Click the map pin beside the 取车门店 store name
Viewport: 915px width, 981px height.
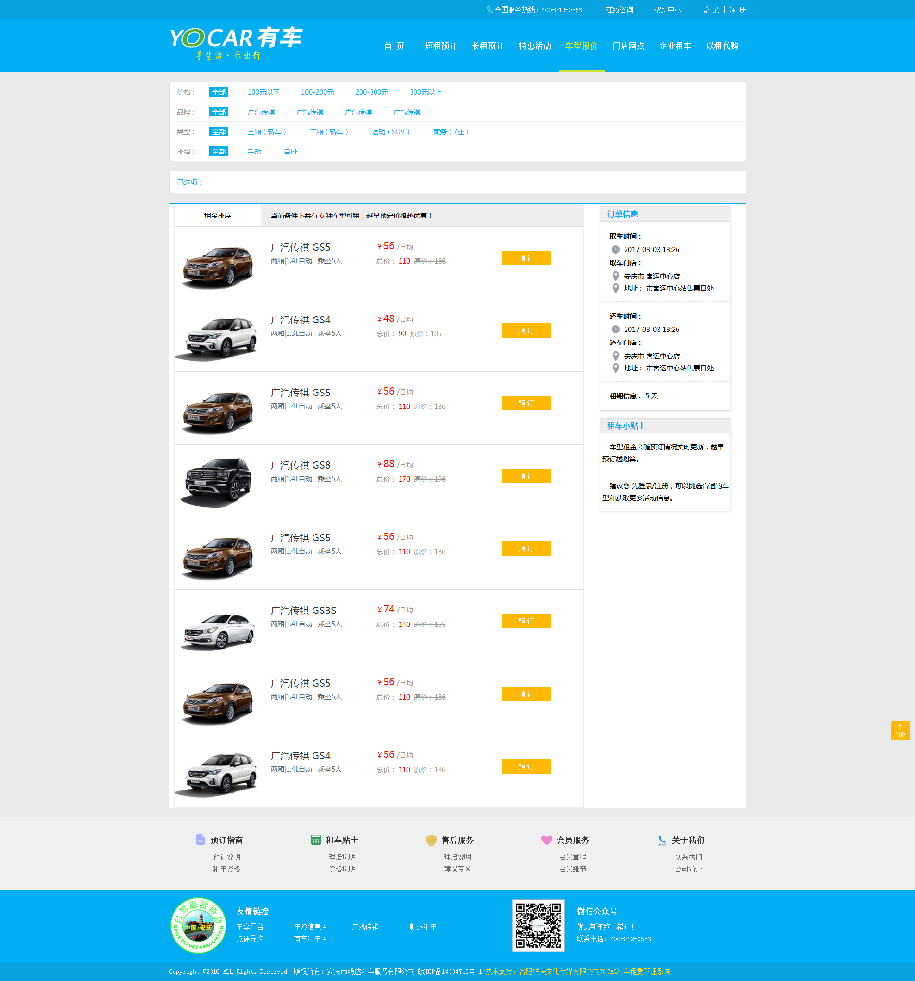coord(615,276)
